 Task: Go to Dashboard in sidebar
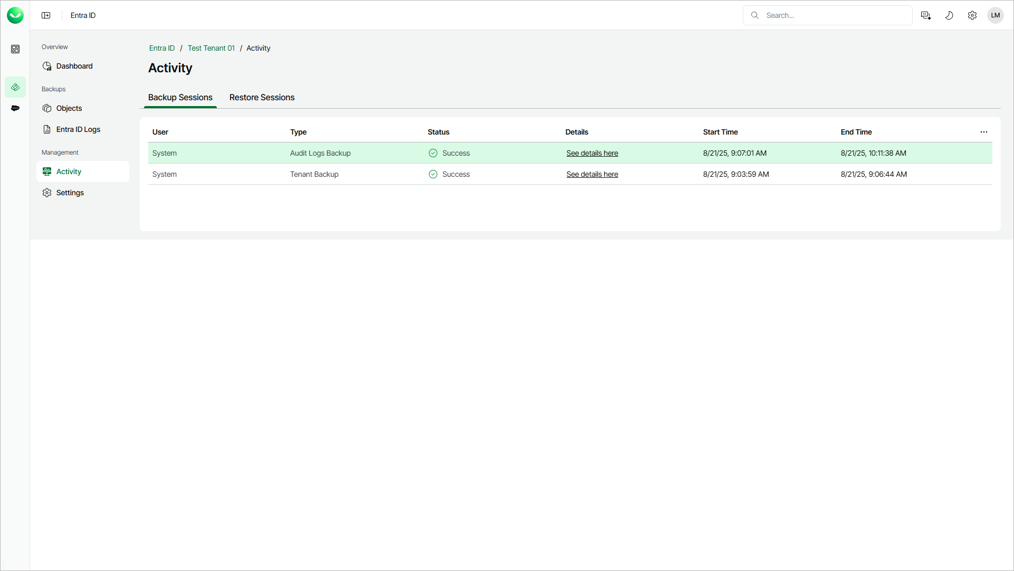[x=74, y=66]
